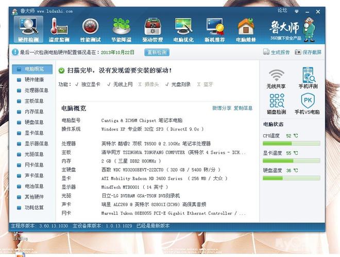Image resolution: width=340 pixels, height=257 pixels.
Task: Click the 2 GB DDR2 memory text
Action: pyautogui.click(x=131, y=161)
